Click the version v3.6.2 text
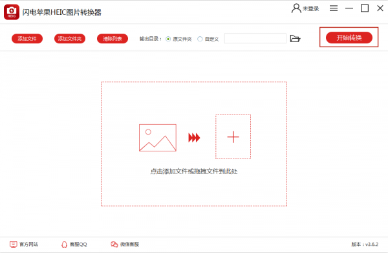Screen dimensions: 388x253 (x=365, y=245)
